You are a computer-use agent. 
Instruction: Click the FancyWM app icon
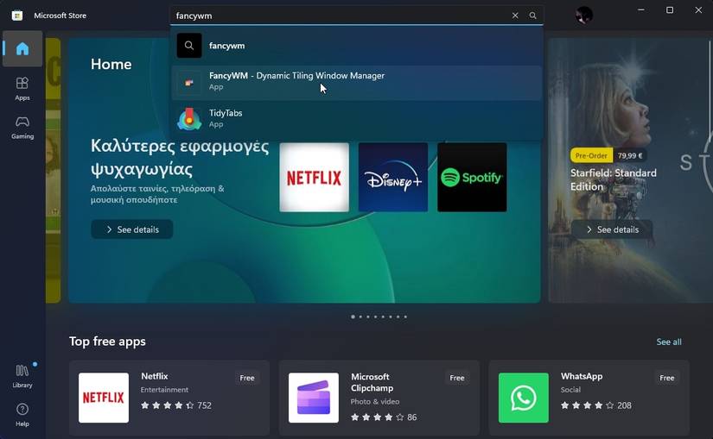189,83
